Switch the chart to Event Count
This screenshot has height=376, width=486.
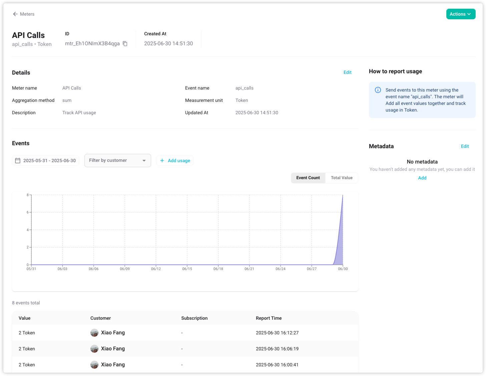pyautogui.click(x=308, y=178)
